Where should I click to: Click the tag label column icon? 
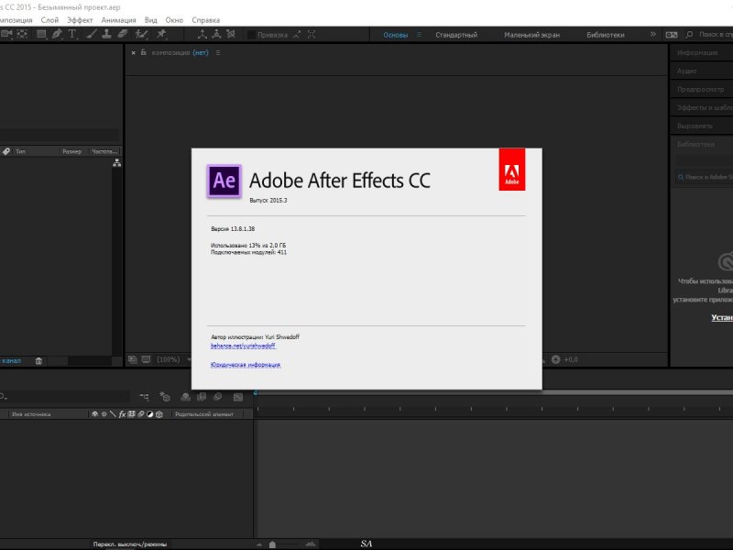6,151
